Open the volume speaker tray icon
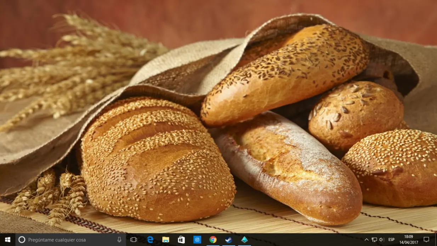Viewport: 437px width, 246px height. pyautogui.click(x=382, y=240)
